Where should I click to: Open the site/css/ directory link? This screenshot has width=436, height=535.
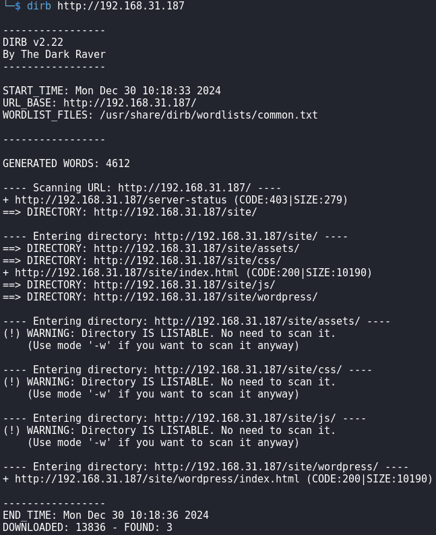[187, 260]
